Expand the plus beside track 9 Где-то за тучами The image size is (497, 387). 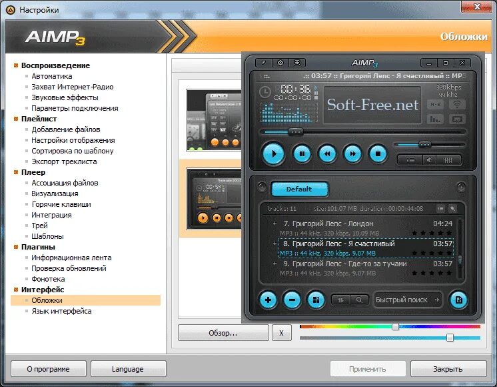274,264
